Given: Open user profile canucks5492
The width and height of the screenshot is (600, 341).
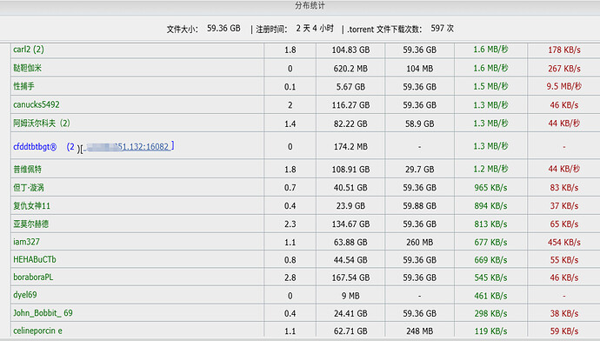Looking at the screenshot, I should pyautogui.click(x=37, y=104).
